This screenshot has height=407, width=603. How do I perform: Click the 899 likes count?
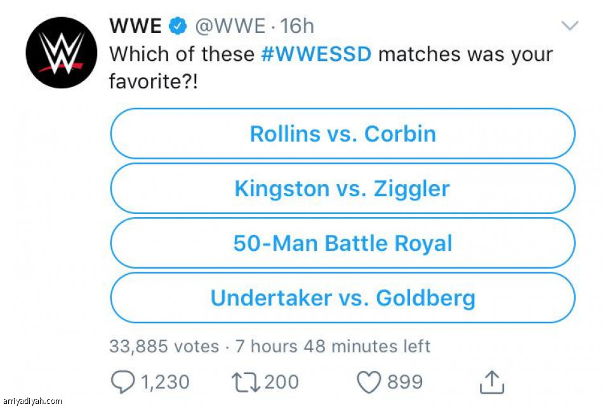pos(405,382)
